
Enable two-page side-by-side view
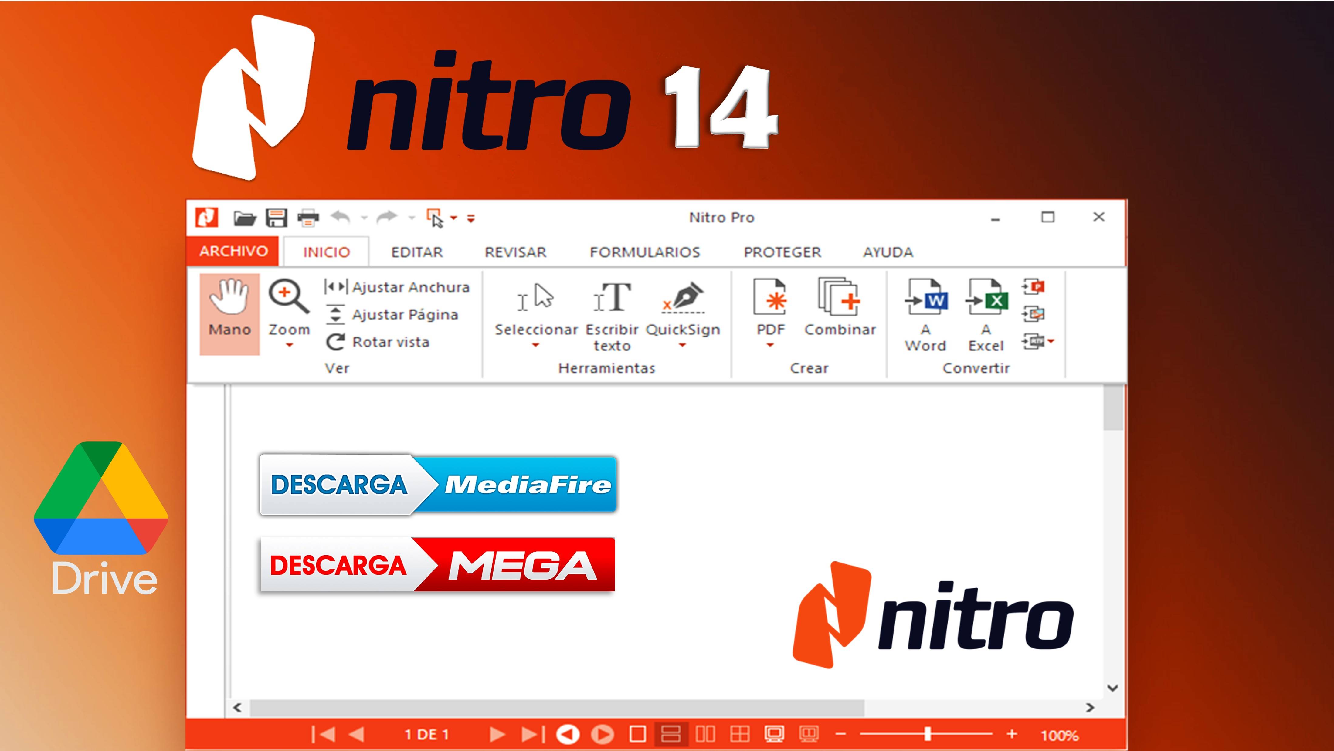click(x=705, y=734)
